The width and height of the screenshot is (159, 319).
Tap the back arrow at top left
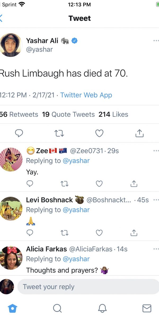click(x=2, y=18)
